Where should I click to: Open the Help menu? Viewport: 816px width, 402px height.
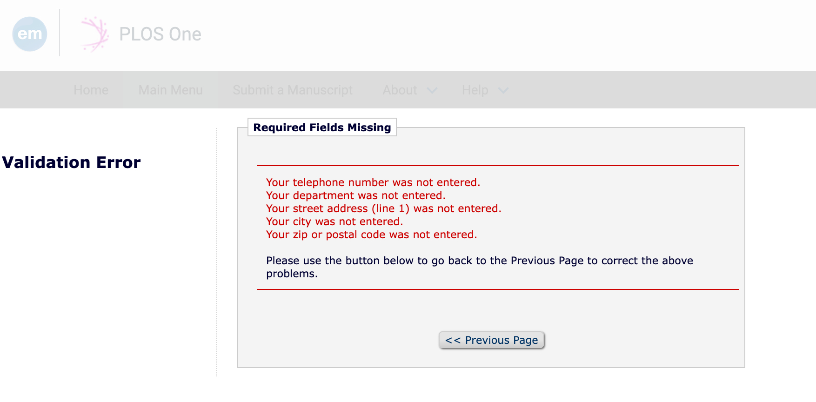pos(475,90)
